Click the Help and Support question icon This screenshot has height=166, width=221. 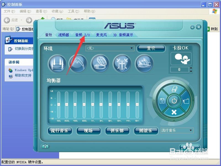[10, 76]
